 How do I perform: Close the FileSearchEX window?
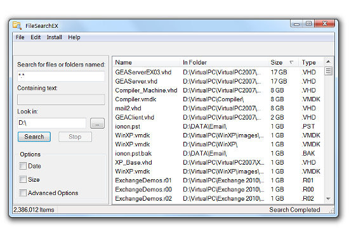click(324, 23)
